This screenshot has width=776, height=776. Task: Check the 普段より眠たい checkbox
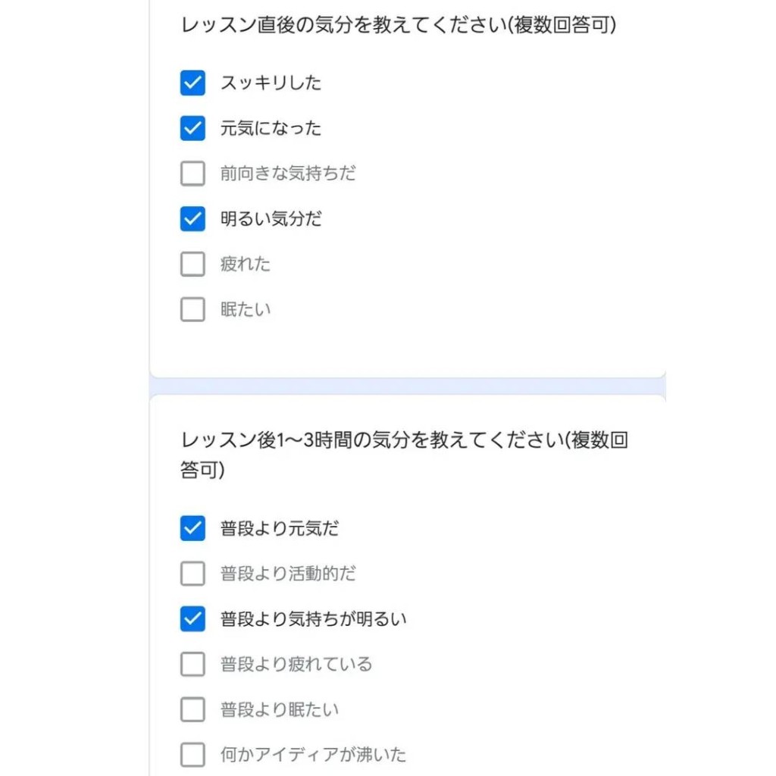point(193,710)
